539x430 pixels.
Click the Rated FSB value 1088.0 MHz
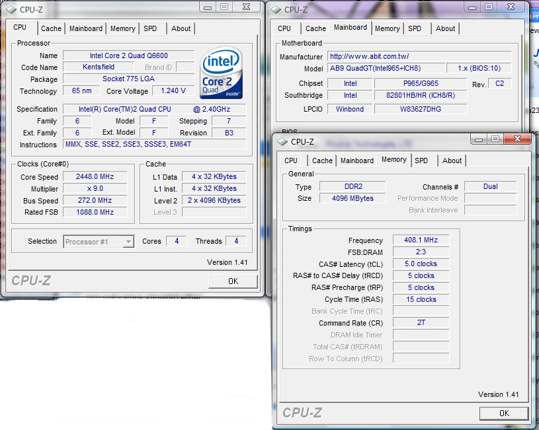[95, 212]
